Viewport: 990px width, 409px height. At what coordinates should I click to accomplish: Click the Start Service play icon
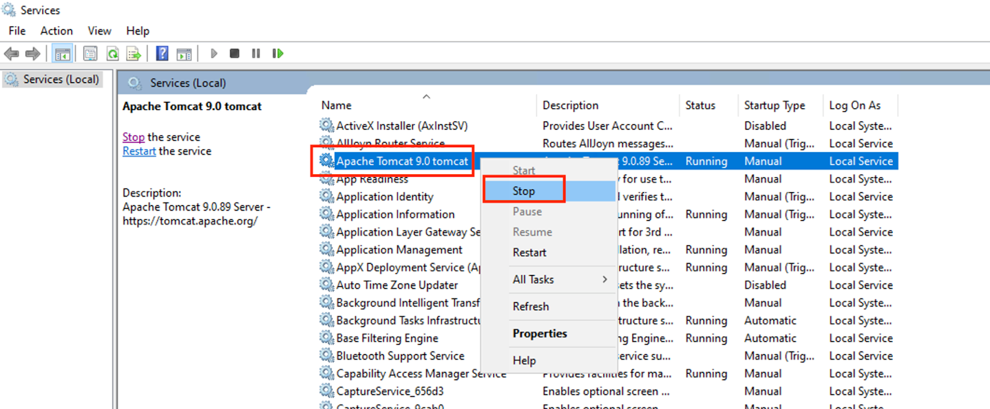coord(214,54)
